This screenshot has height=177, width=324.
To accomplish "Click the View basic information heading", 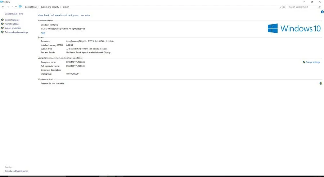I will coord(64,15).
